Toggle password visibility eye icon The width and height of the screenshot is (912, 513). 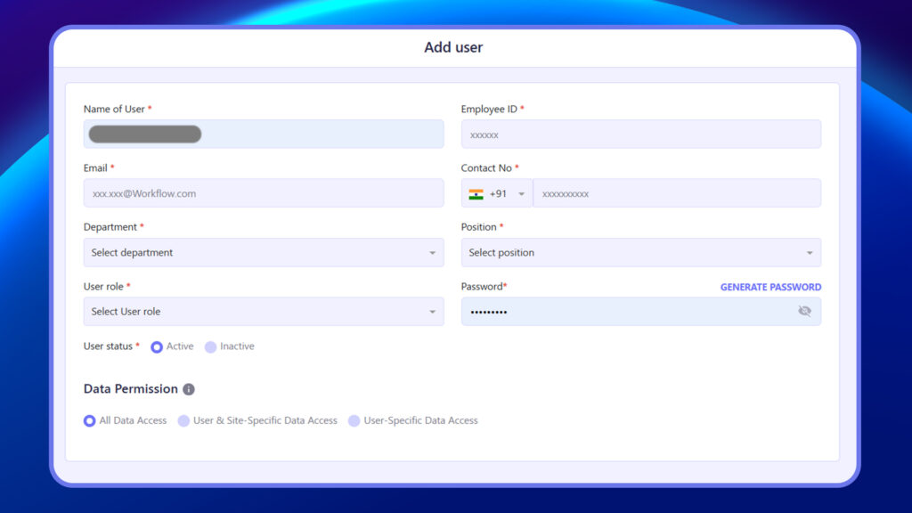coord(804,311)
